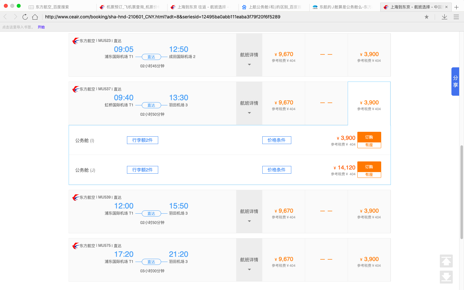Go forward with the browser forward arrow

15,17
